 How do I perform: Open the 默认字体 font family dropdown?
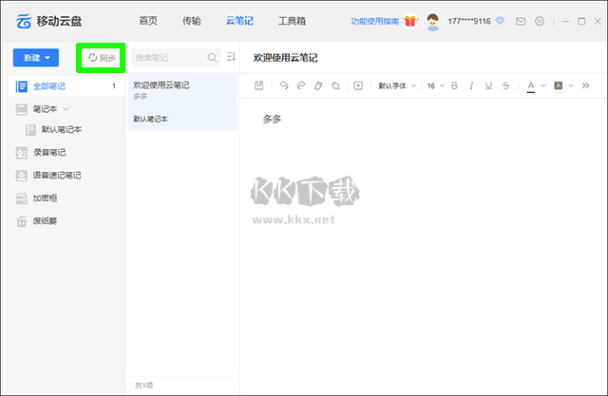click(397, 85)
